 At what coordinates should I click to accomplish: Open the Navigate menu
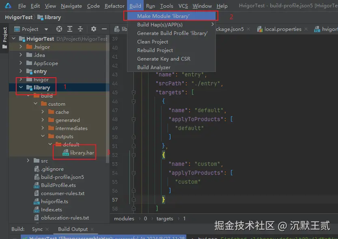pos(71,6)
